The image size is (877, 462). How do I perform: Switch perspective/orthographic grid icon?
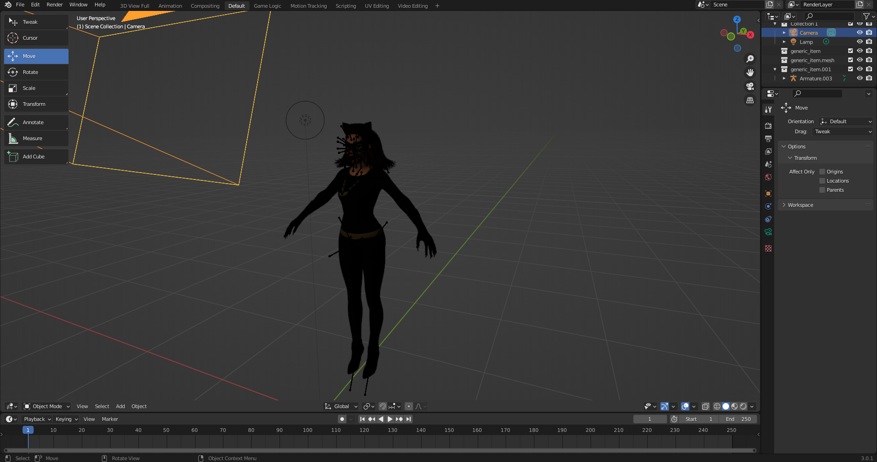pyautogui.click(x=750, y=100)
